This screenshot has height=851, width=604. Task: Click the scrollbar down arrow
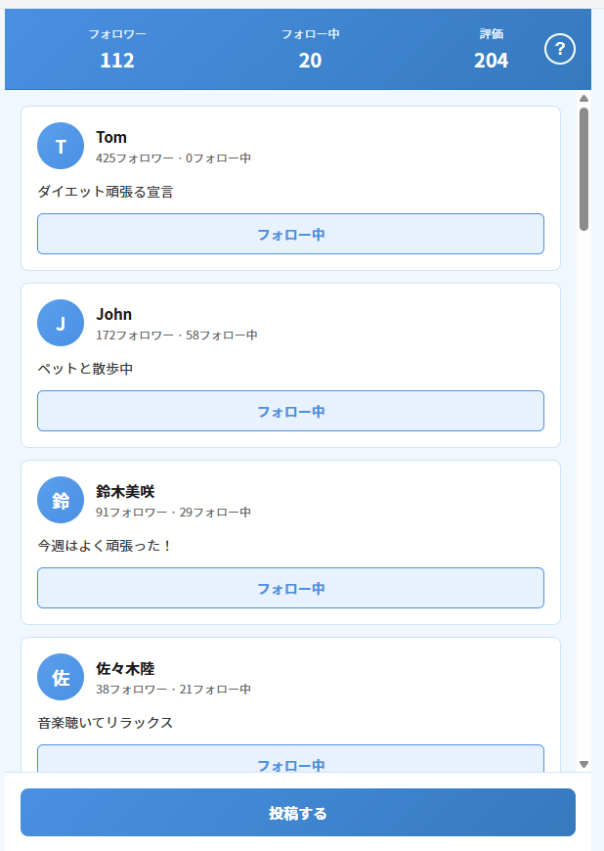583,764
